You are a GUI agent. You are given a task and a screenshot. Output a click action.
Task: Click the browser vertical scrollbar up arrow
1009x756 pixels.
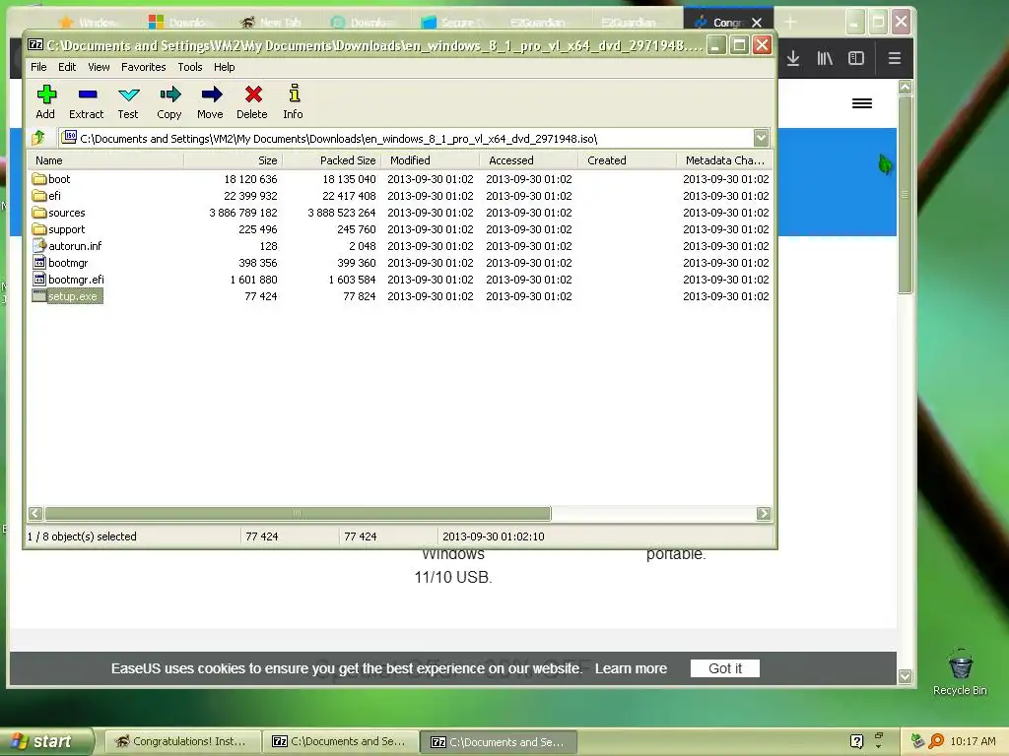[x=905, y=87]
